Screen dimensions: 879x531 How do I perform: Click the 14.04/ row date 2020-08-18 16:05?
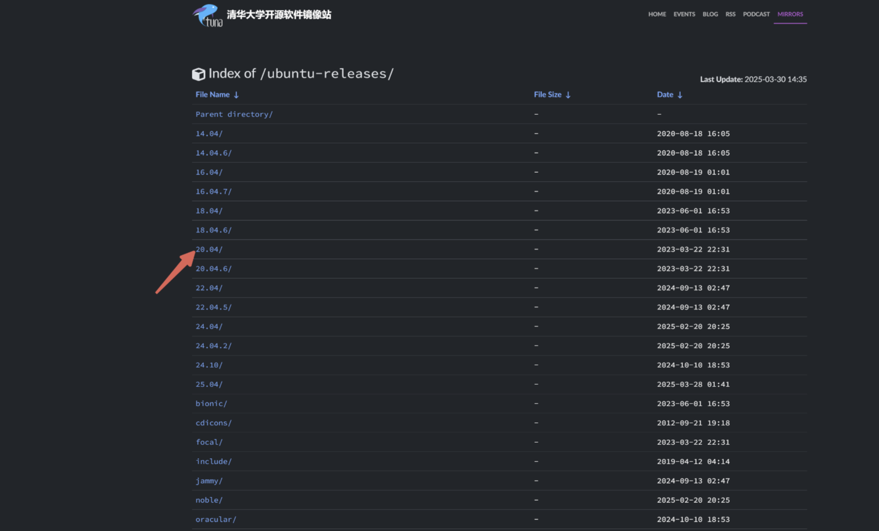(693, 134)
